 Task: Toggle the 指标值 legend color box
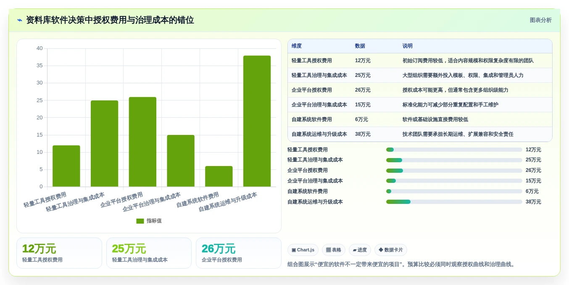(140, 221)
